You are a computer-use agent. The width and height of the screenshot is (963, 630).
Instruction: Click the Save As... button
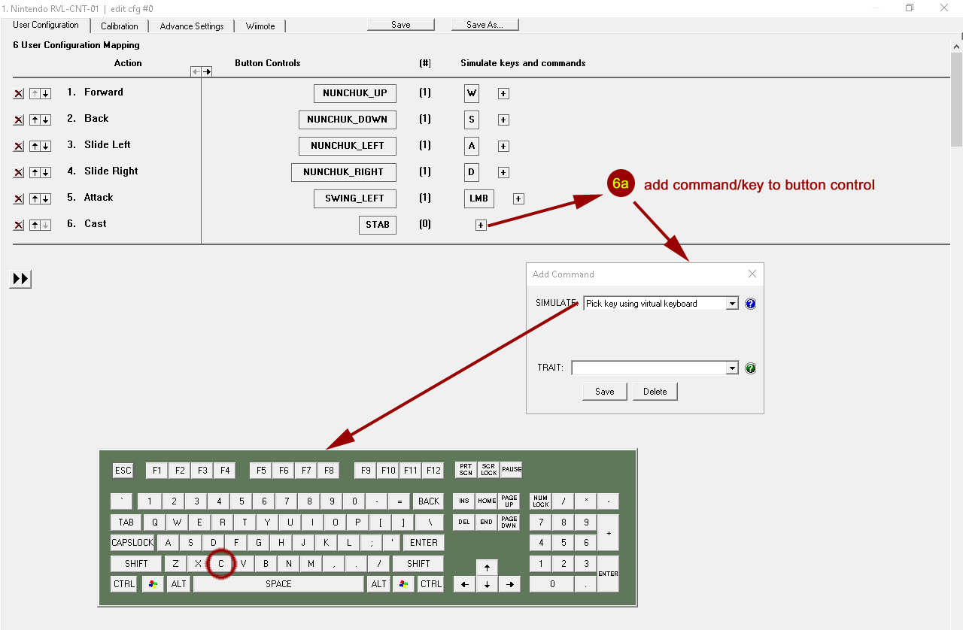(x=485, y=25)
